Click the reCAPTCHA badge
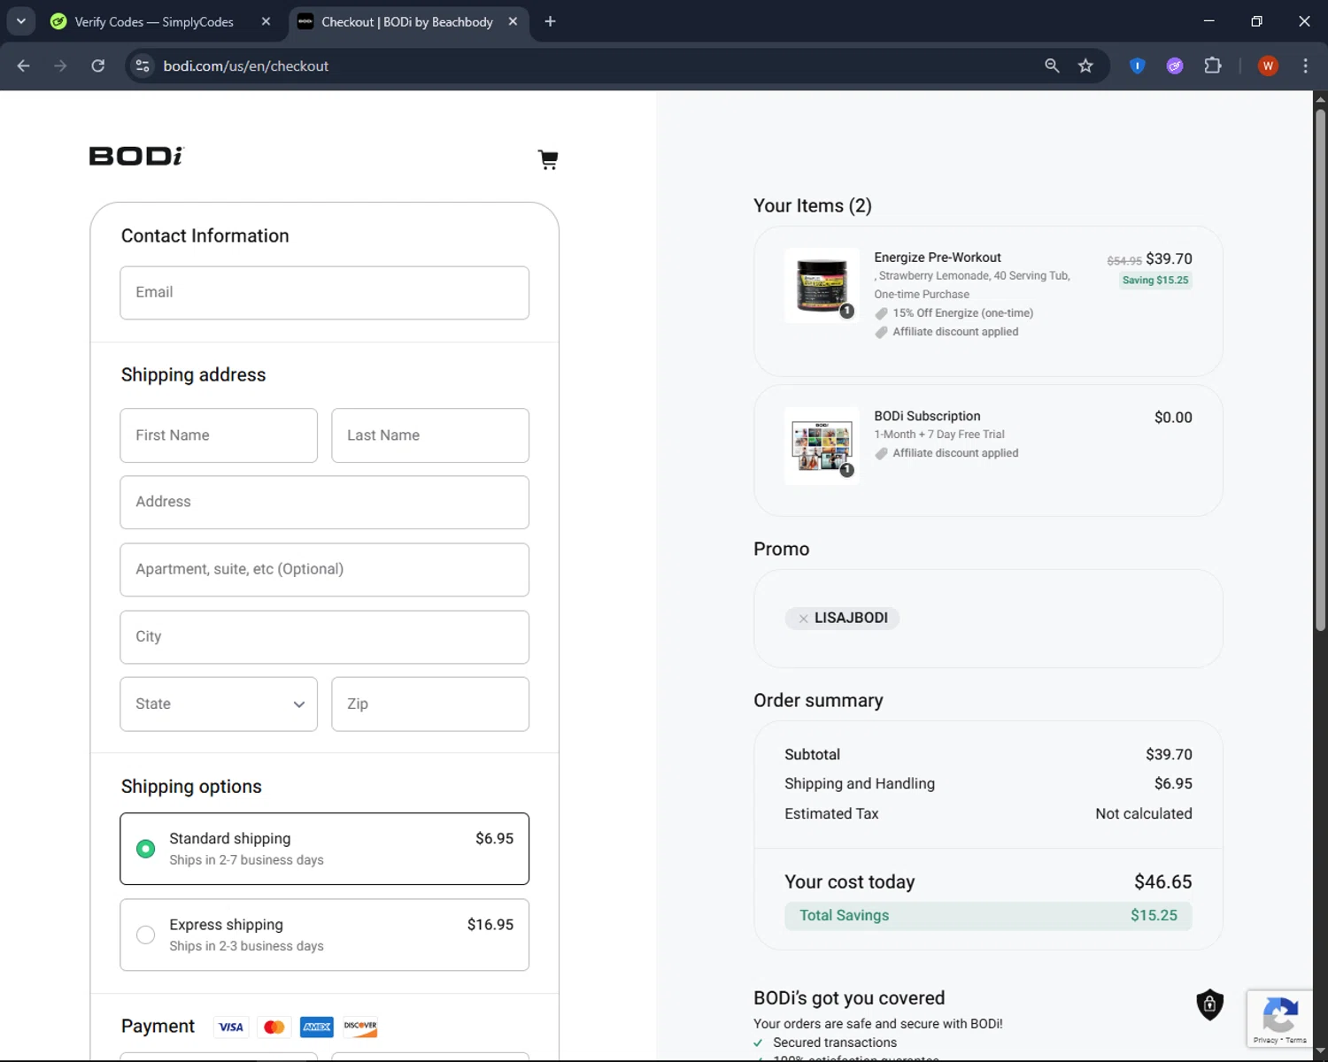Viewport: 1328px width, 1062px height. (1279, 1020)
